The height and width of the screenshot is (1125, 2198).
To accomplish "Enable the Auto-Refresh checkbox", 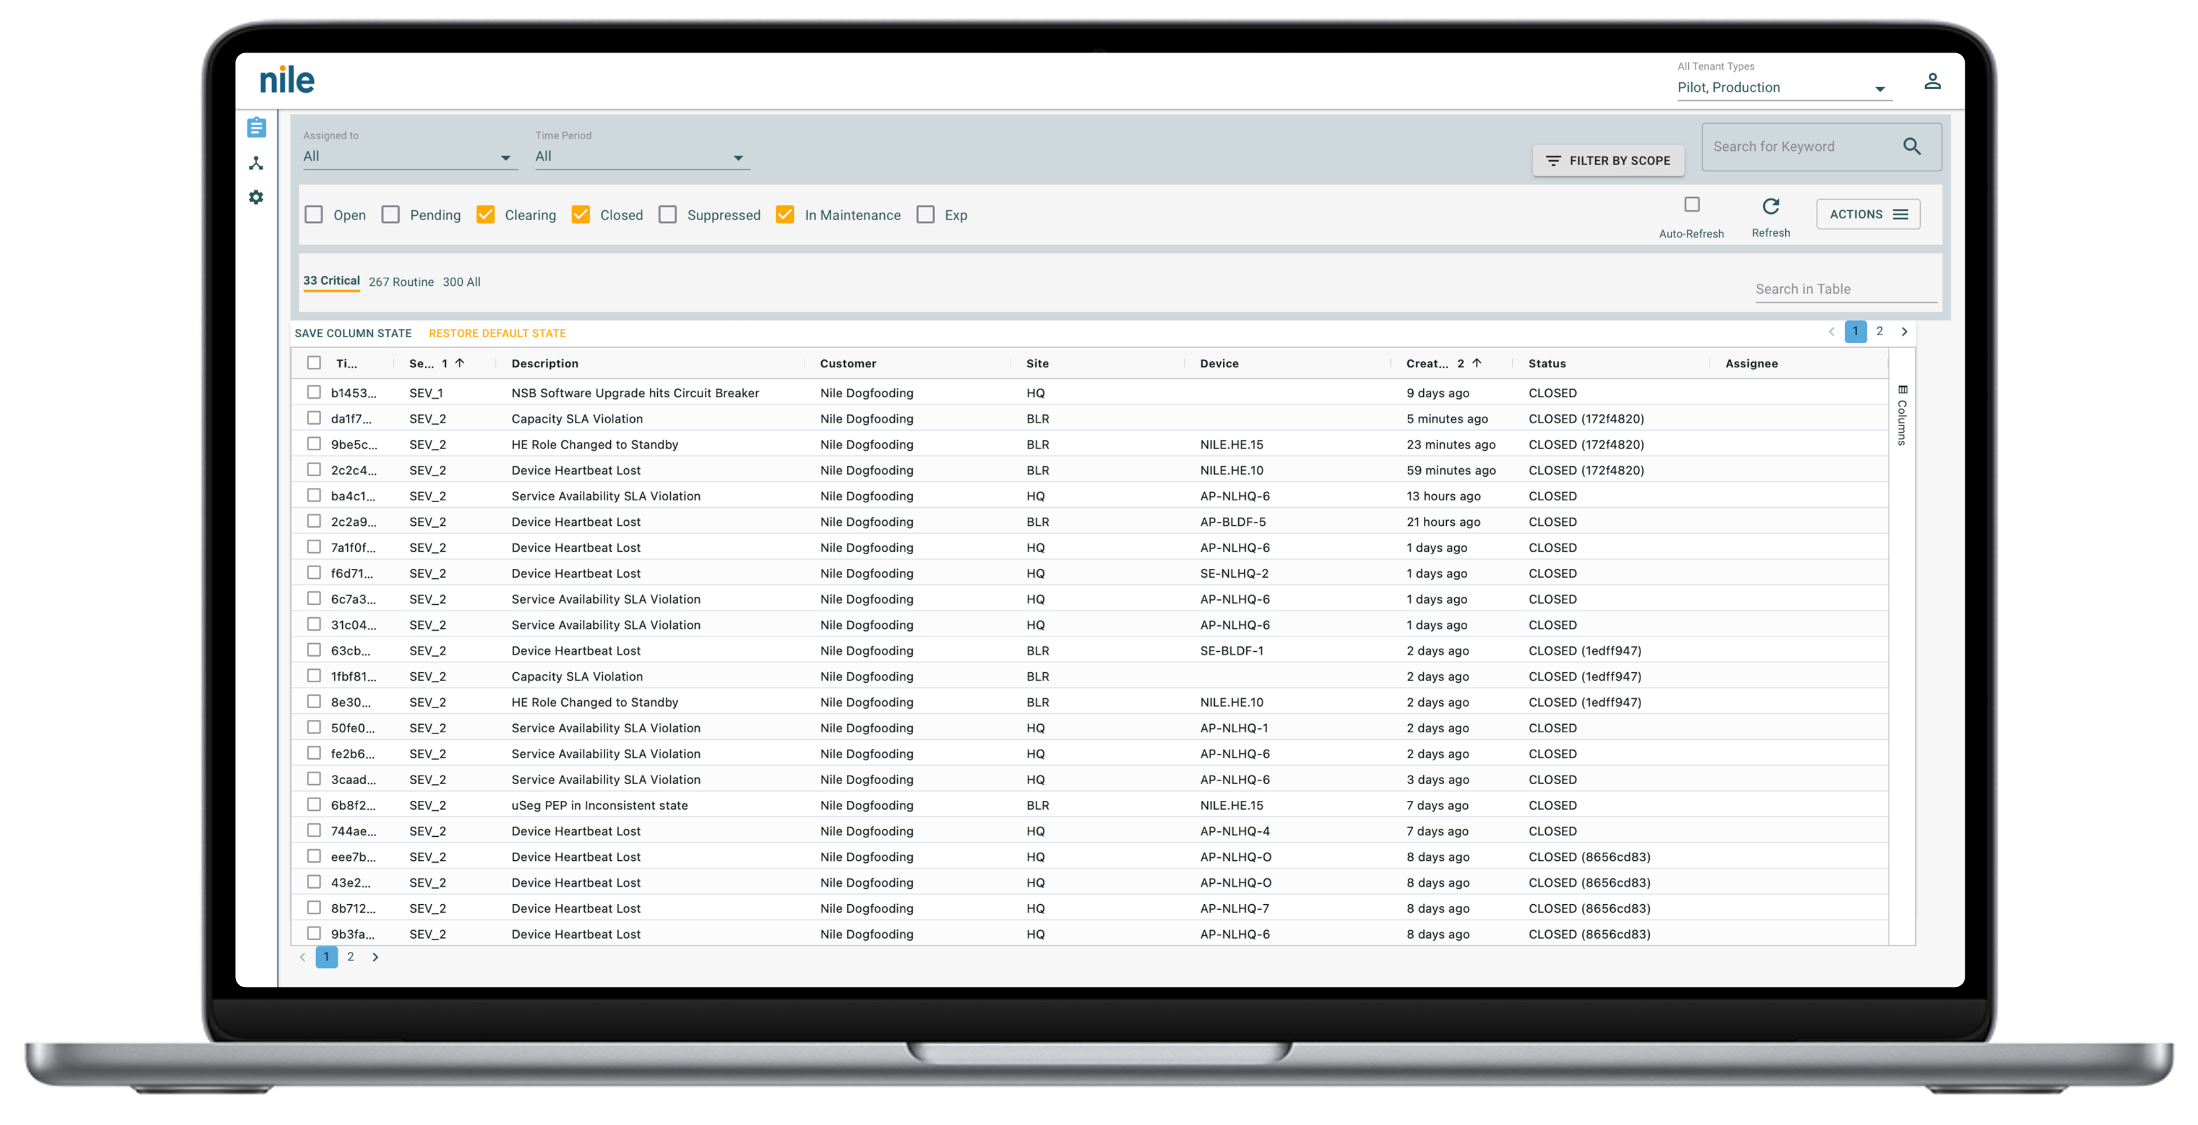I will [x=1692, y=205].
